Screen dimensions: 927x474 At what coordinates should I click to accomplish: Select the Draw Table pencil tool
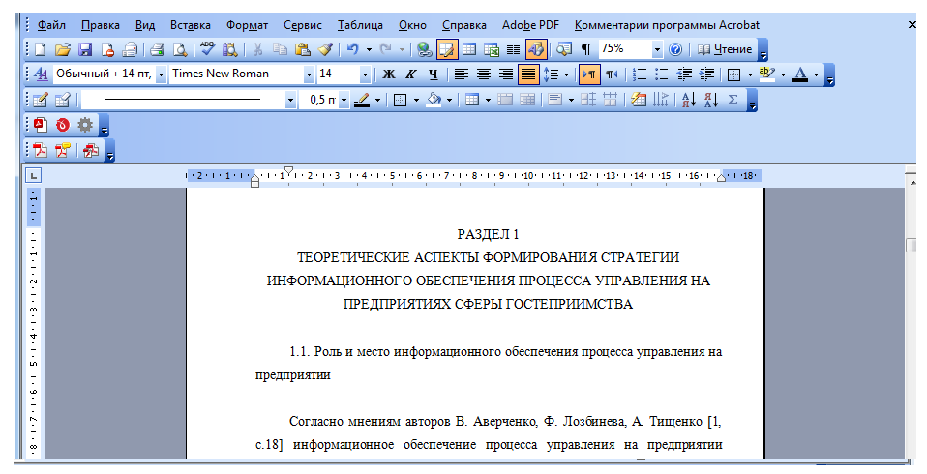coord(41,100)
